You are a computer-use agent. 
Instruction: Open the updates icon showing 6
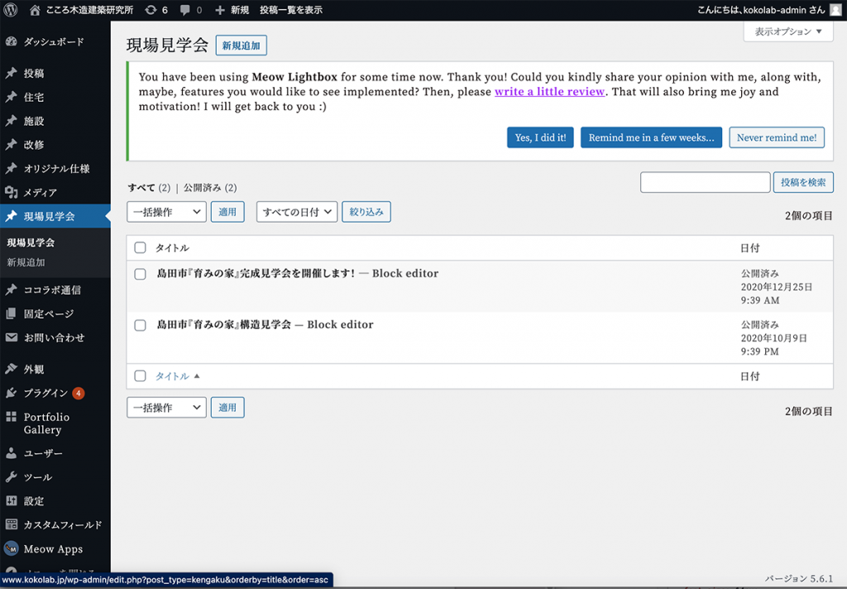coord(150,10)
